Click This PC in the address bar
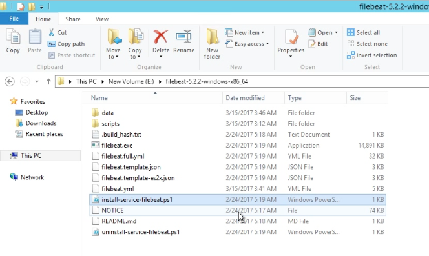 tap(86, 81)
